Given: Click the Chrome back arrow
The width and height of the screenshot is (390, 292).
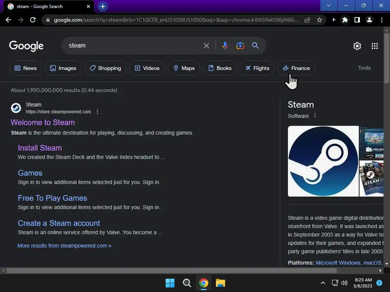Looking at the screenshot, I should point(8,20).
